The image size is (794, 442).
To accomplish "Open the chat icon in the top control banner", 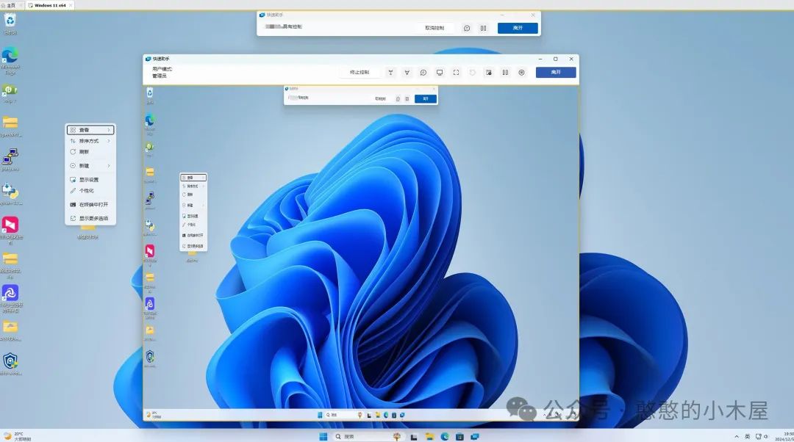I will tap(467, 28).
